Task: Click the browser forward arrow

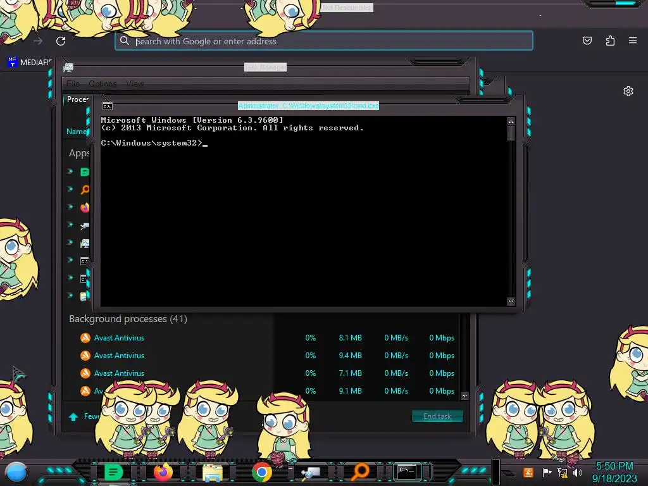Action: (x=38, y=41)
